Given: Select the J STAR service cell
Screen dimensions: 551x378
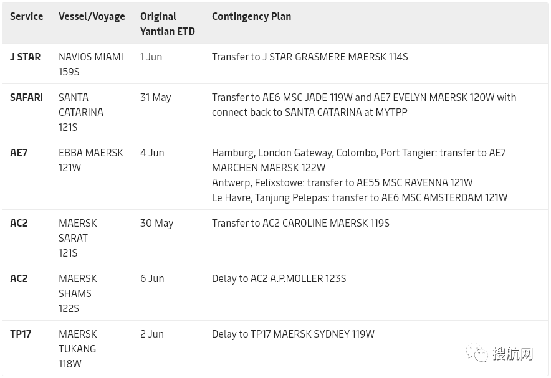Looking at the screenshot, I should pyautogui.click(x=26, y=57).
